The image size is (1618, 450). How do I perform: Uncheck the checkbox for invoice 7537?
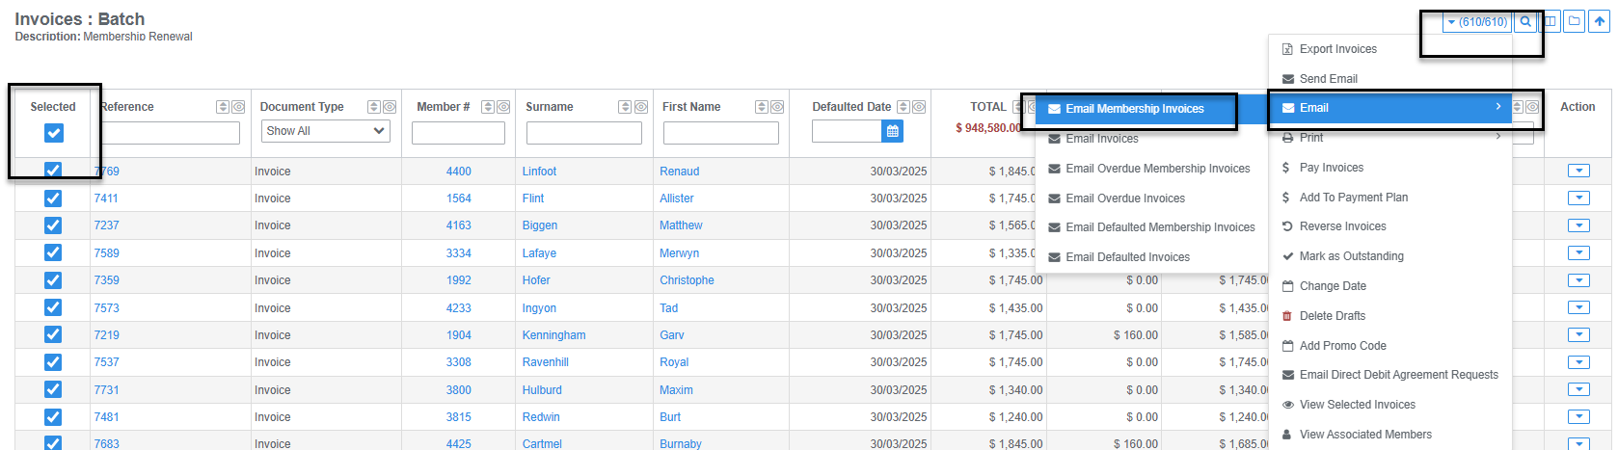click(x=53, y=362)
